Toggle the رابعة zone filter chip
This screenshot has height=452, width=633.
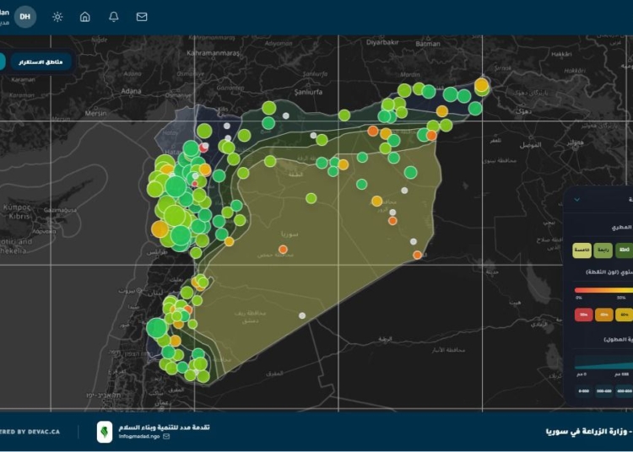pyautogui.click(x=603, y=250)
